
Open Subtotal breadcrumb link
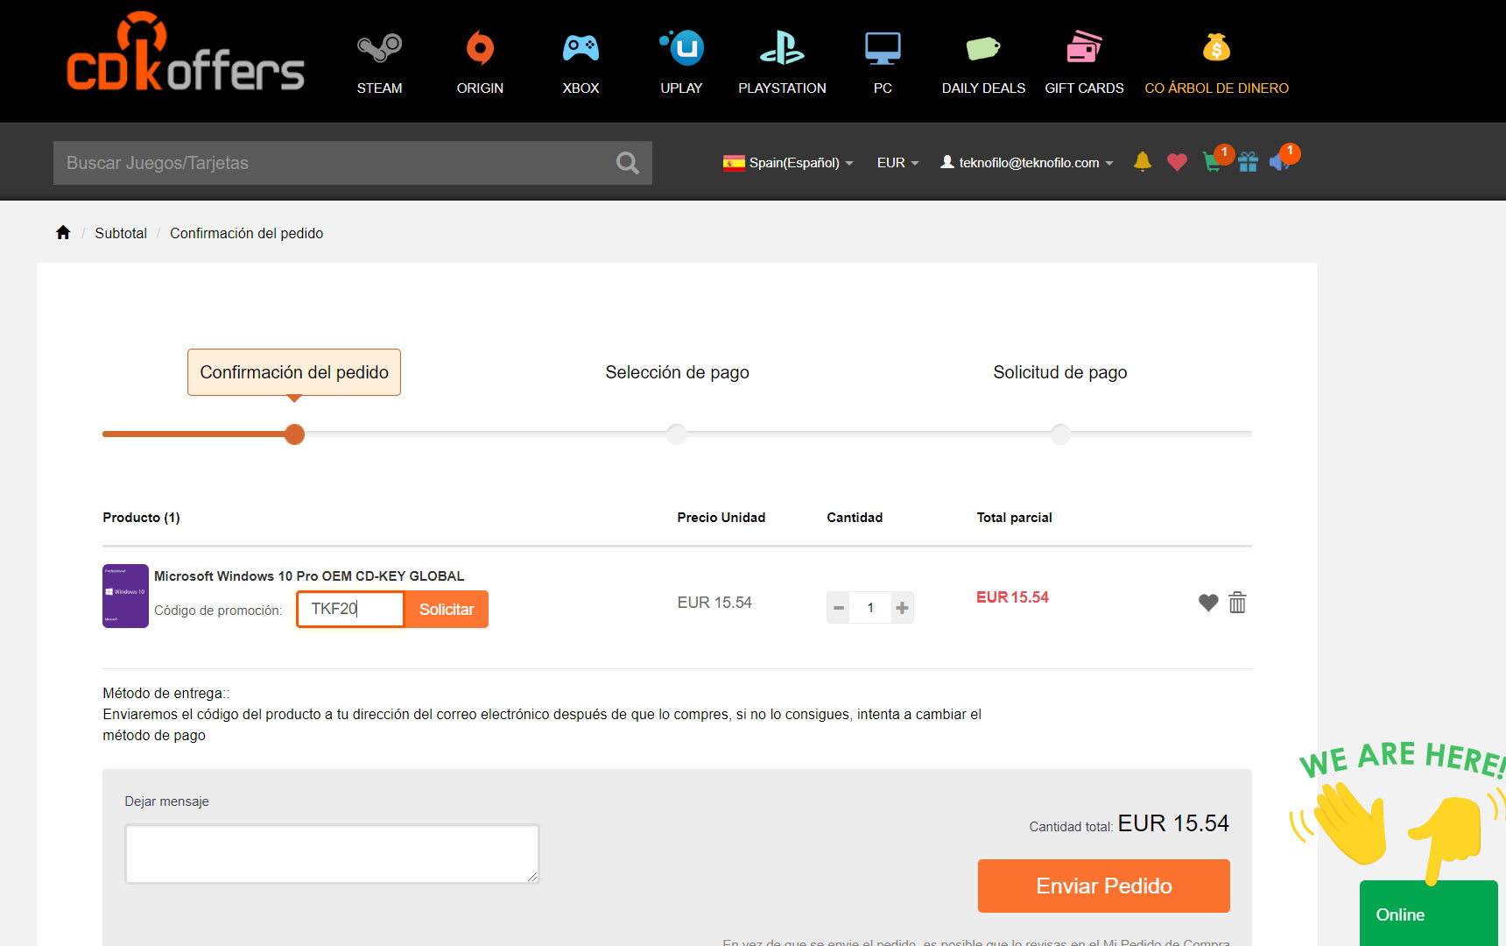(121, 233)
